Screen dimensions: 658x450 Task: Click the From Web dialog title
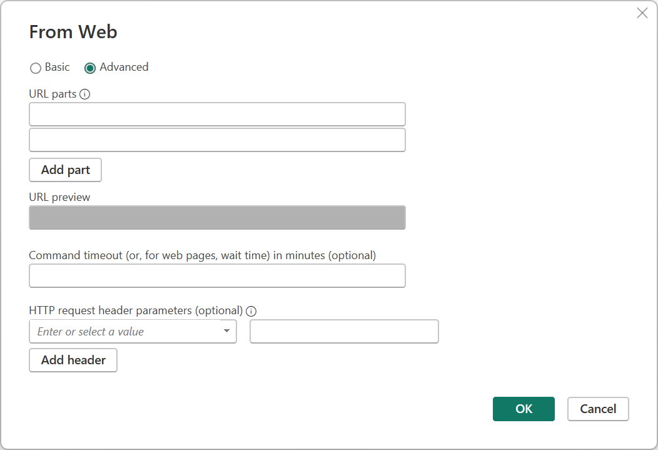(73, 32)
